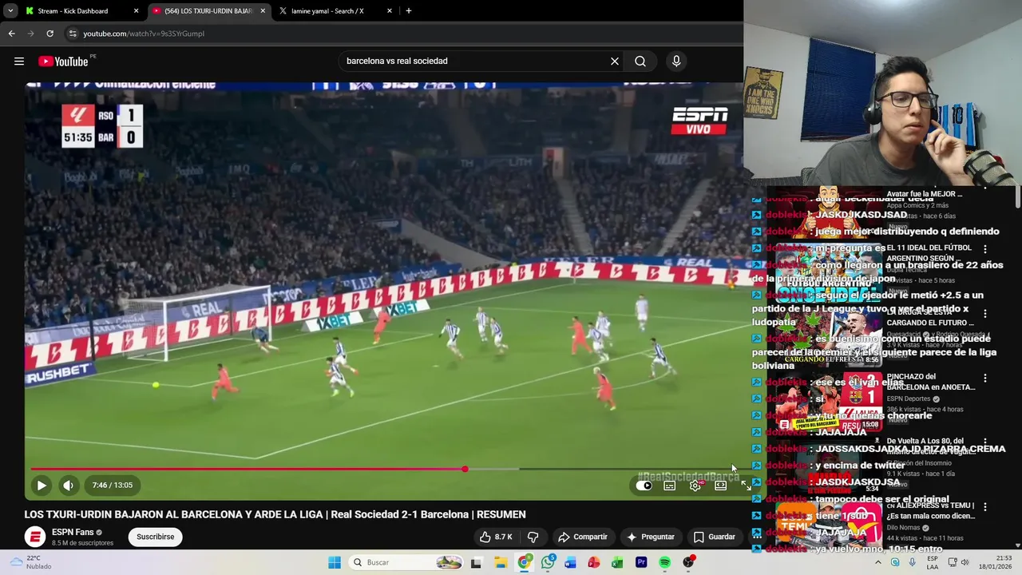Open more options for EL 11 IDEAL video
This screenshot has width=1022, height=575.
[985, 249]
